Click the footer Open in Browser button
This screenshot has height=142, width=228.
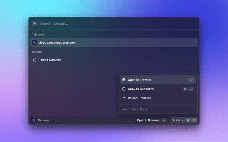148,120
